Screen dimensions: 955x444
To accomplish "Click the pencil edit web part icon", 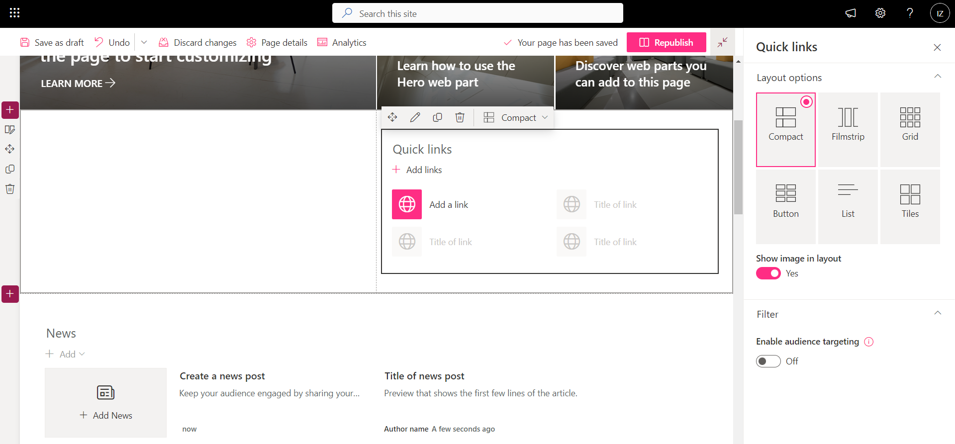I will 415,117.
